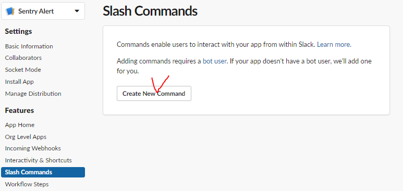Open Workflow Steps in sidebar
Viewport: 403px width, 191px height.
pos(27,184)
